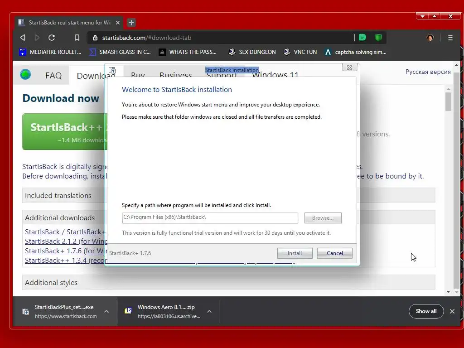Click the Windows Aero 8.1.....zip download item

169,311
